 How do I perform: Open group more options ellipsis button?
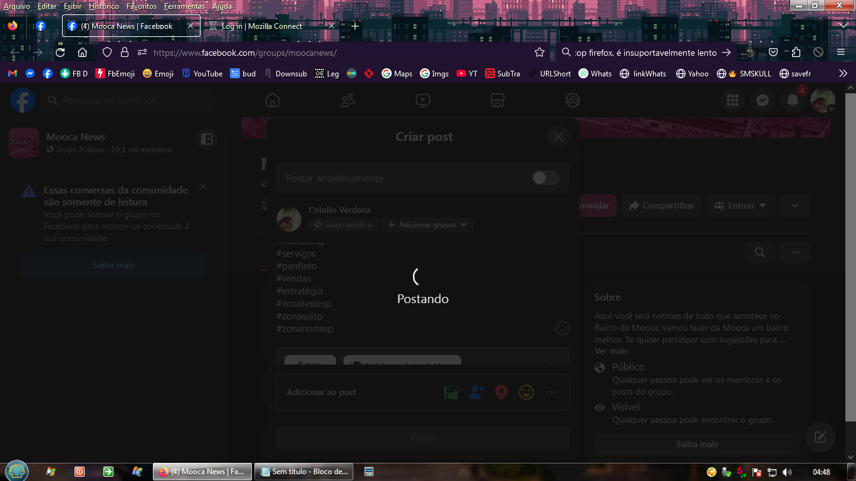(x=795, y=252)
